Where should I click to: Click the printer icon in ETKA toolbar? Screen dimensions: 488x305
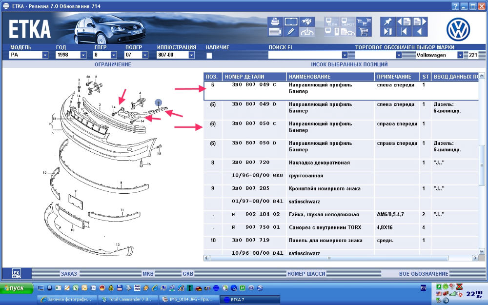[275, 22]
